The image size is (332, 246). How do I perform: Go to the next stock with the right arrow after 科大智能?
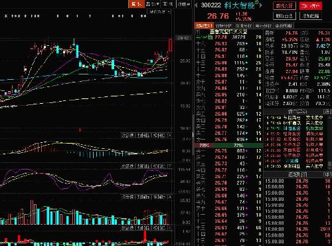pyautogui.click(x=261, y=5)
